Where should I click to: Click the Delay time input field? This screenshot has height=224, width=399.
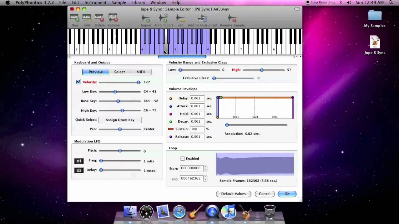pos(197,98)
